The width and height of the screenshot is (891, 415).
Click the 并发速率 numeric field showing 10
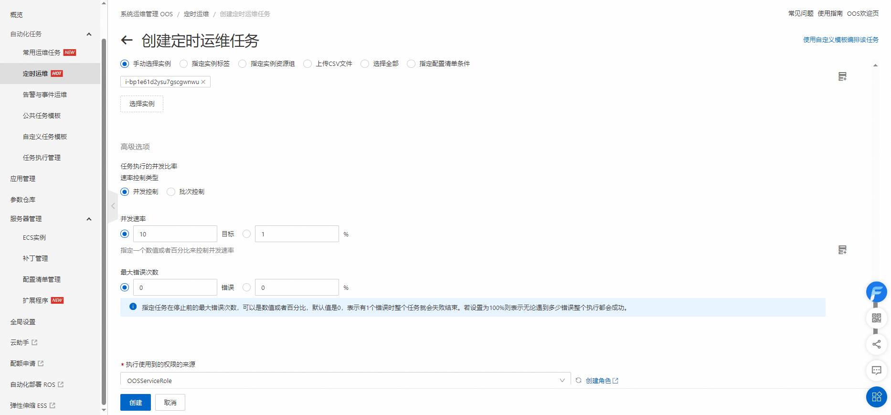pos(175,234)
